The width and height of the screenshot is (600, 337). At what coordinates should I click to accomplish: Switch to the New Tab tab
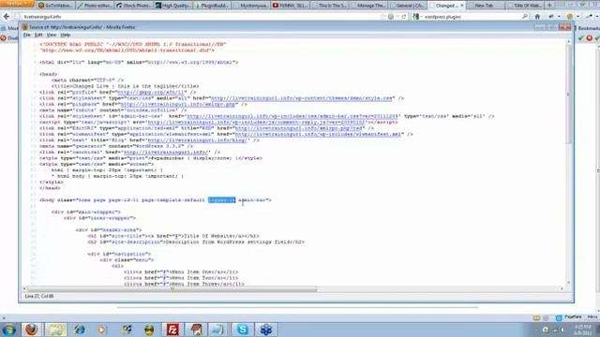click(x=486, y=6)
